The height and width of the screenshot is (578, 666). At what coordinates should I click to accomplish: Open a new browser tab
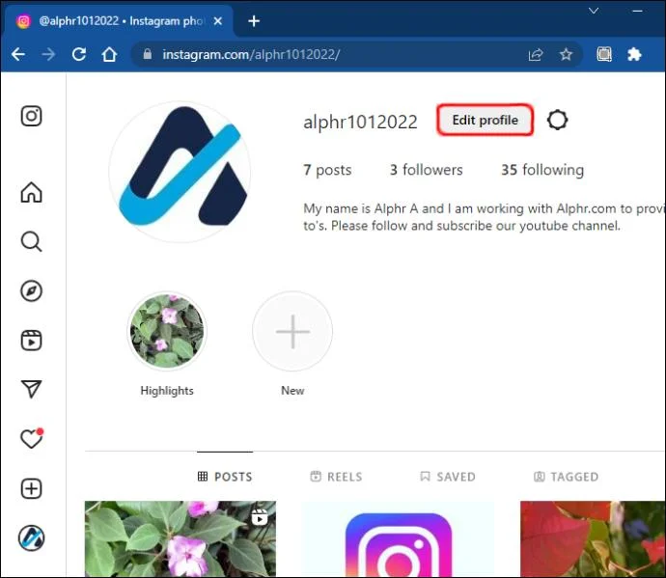pos(254,21)
